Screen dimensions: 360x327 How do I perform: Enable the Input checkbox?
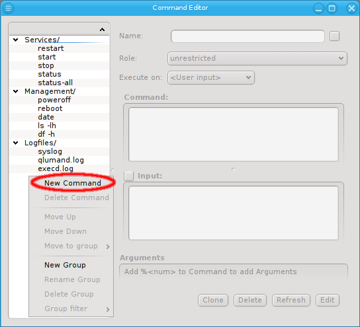128,176
